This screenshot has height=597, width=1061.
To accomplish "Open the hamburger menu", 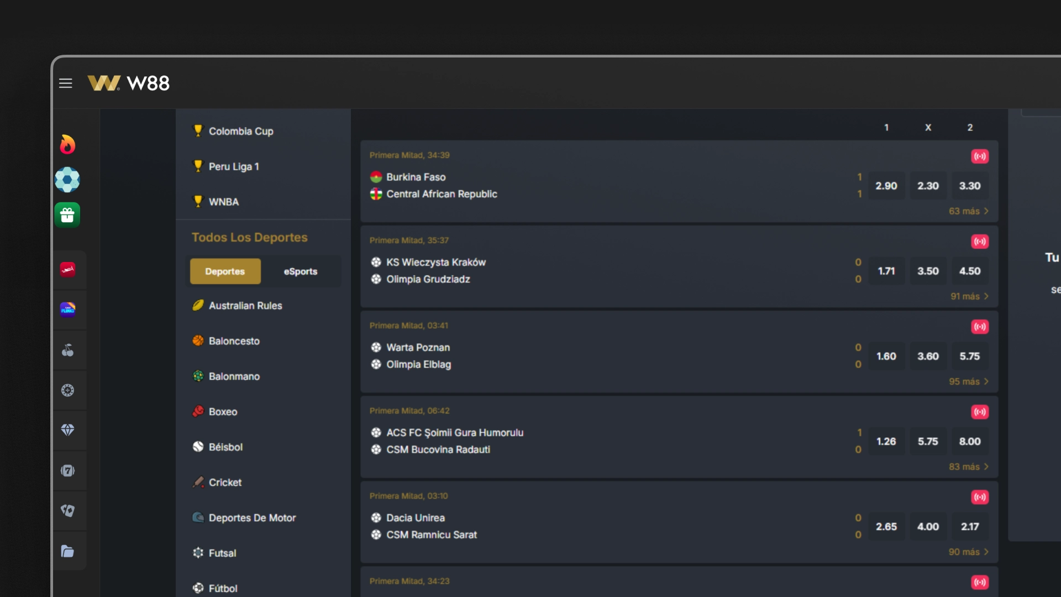I will (66, 83).
